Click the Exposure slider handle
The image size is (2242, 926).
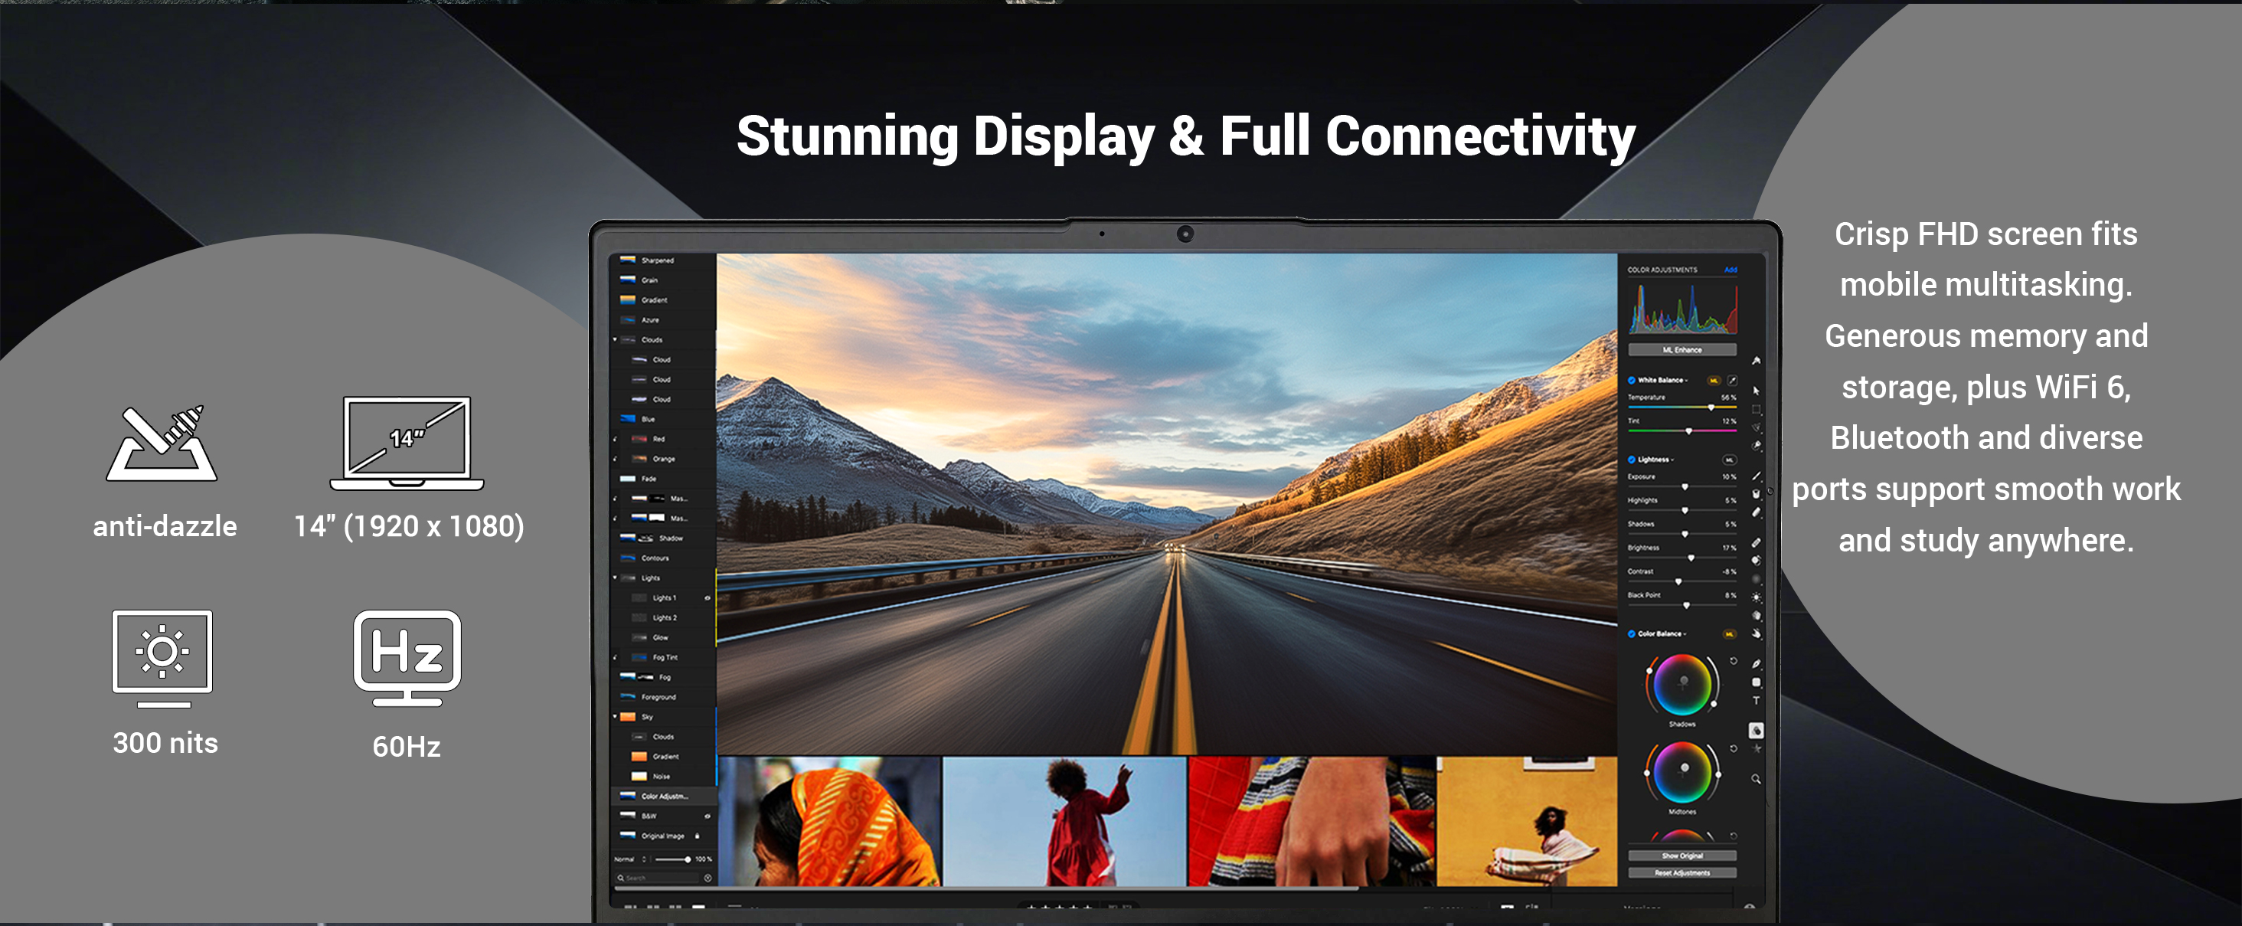[1684, 486]
